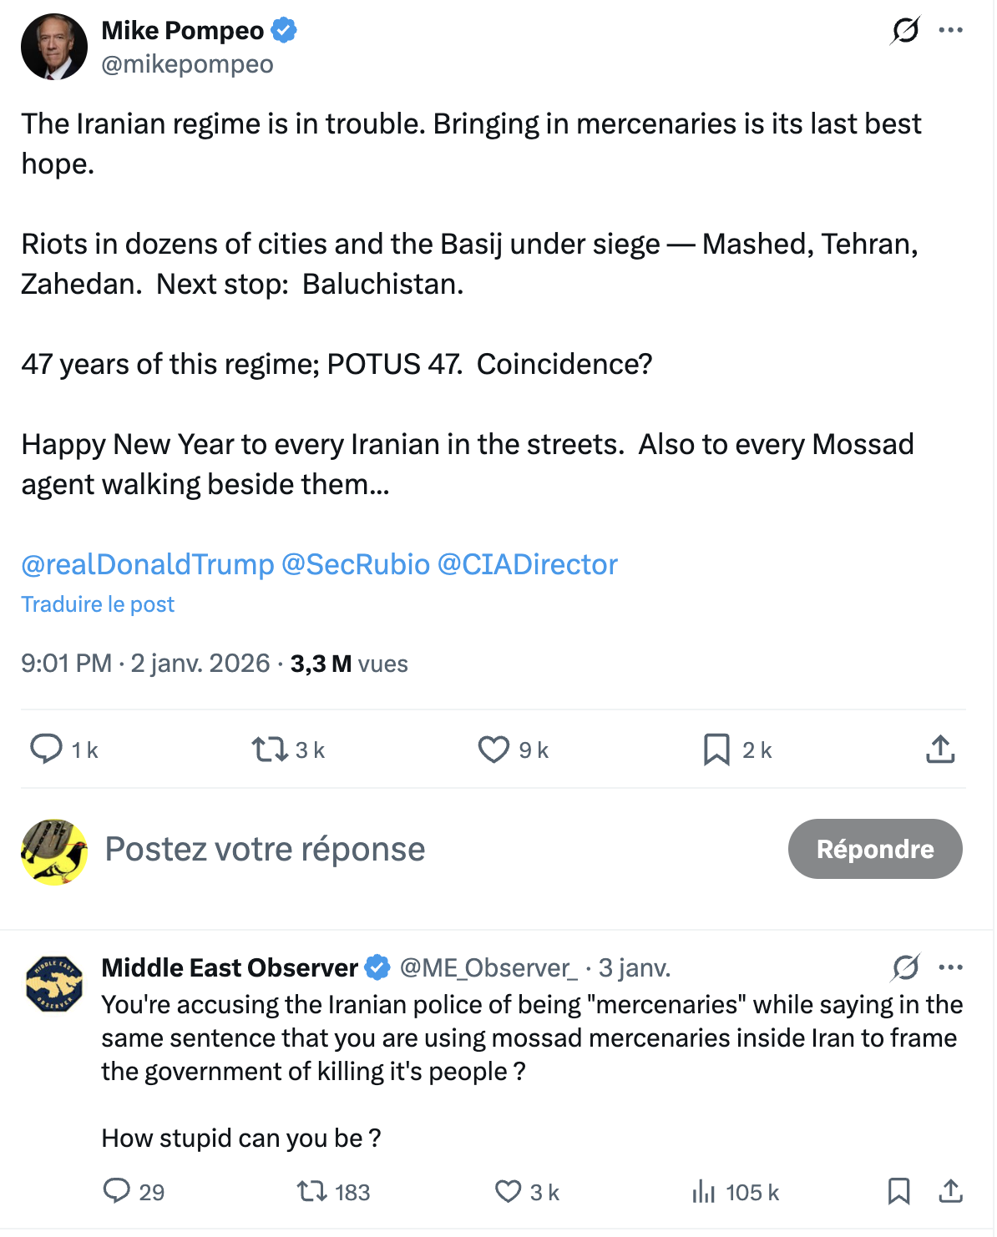
Task: Bookmark Mike Pompeo's post
Action: click(716, 749)
